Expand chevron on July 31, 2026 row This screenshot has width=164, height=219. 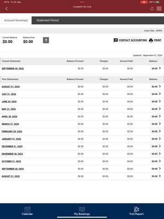[x=160, y=94]
